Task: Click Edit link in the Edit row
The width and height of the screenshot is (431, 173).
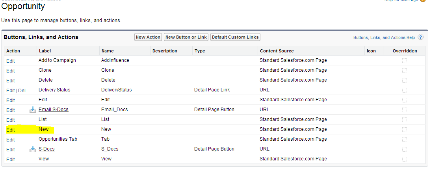Action: [11, 100]
